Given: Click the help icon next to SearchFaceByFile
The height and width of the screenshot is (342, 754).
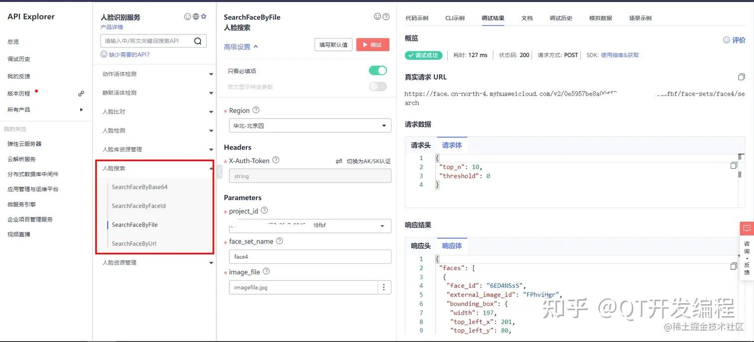Looking at the screenshot, I should click(385, 17).
